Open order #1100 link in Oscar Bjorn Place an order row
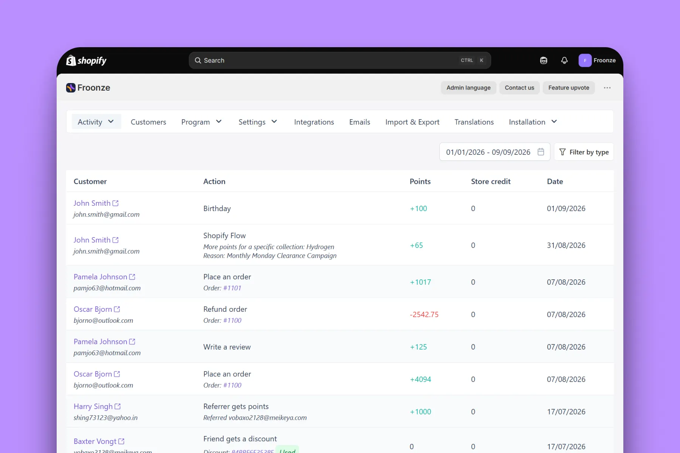This screenshot has height=453, width=680. [232, 385]
